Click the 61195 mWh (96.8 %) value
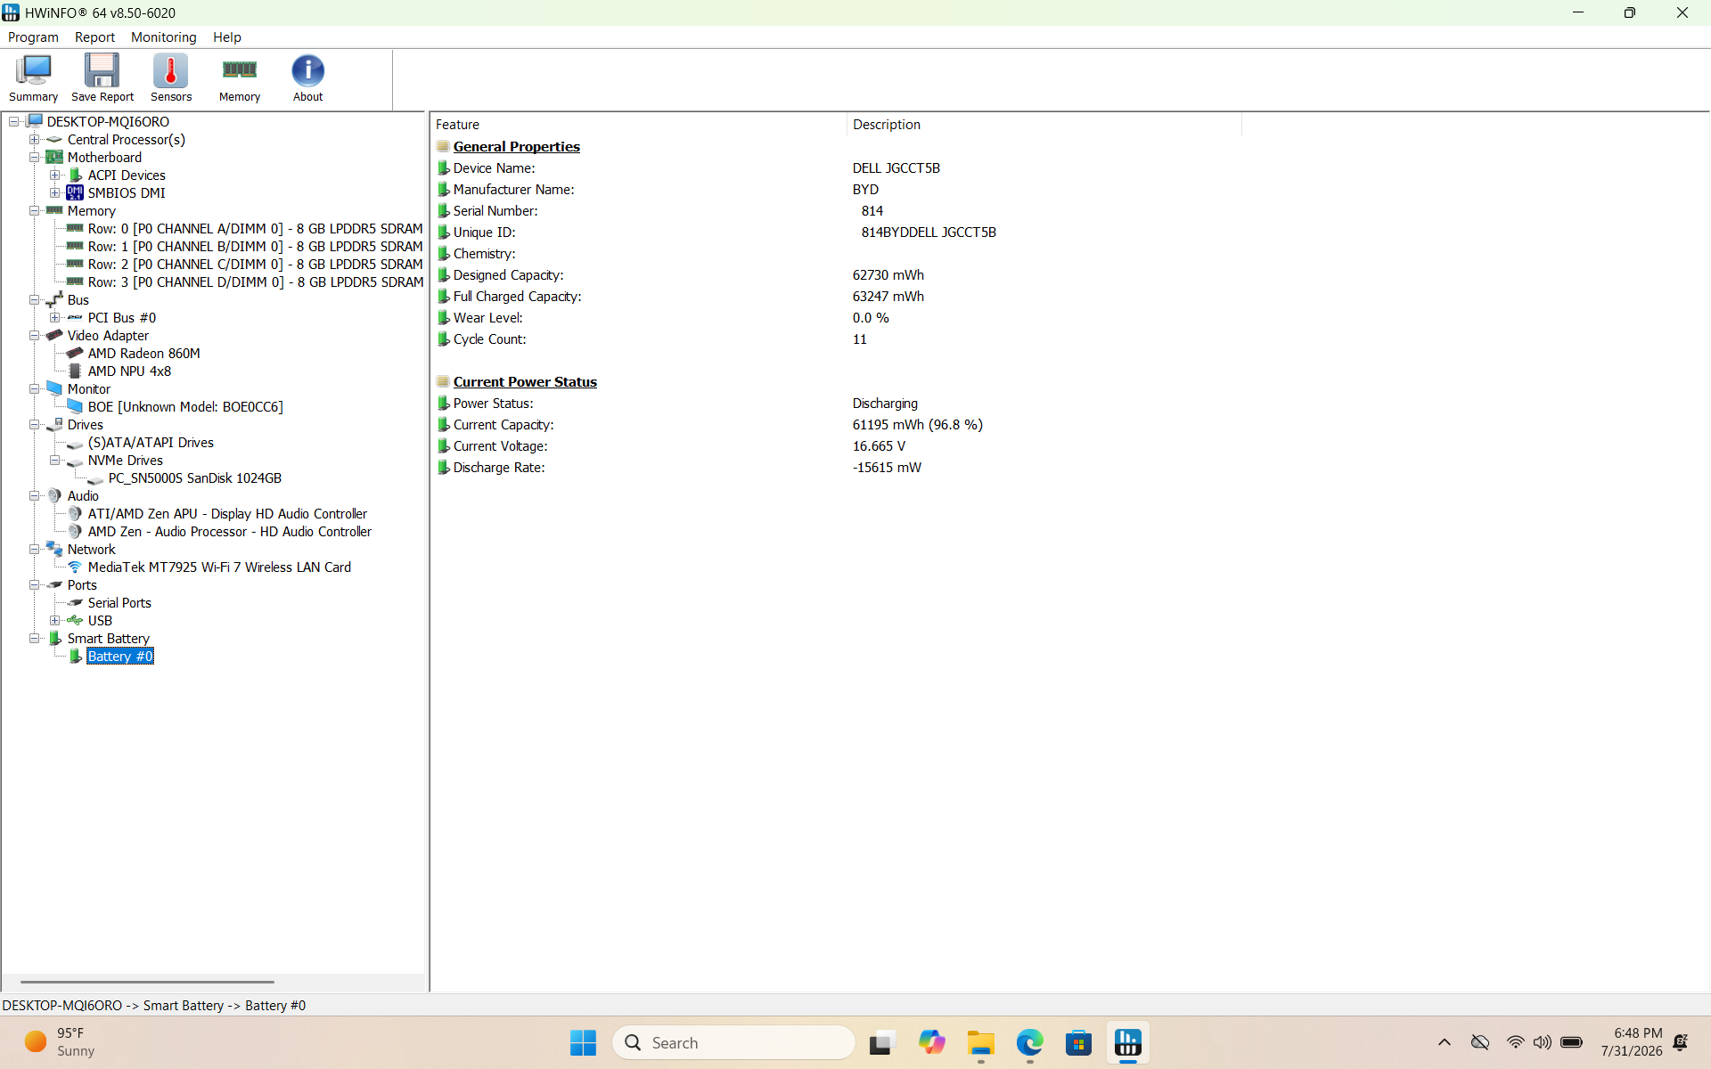This screenshot has width=1711, height=1069. [917, 425]
